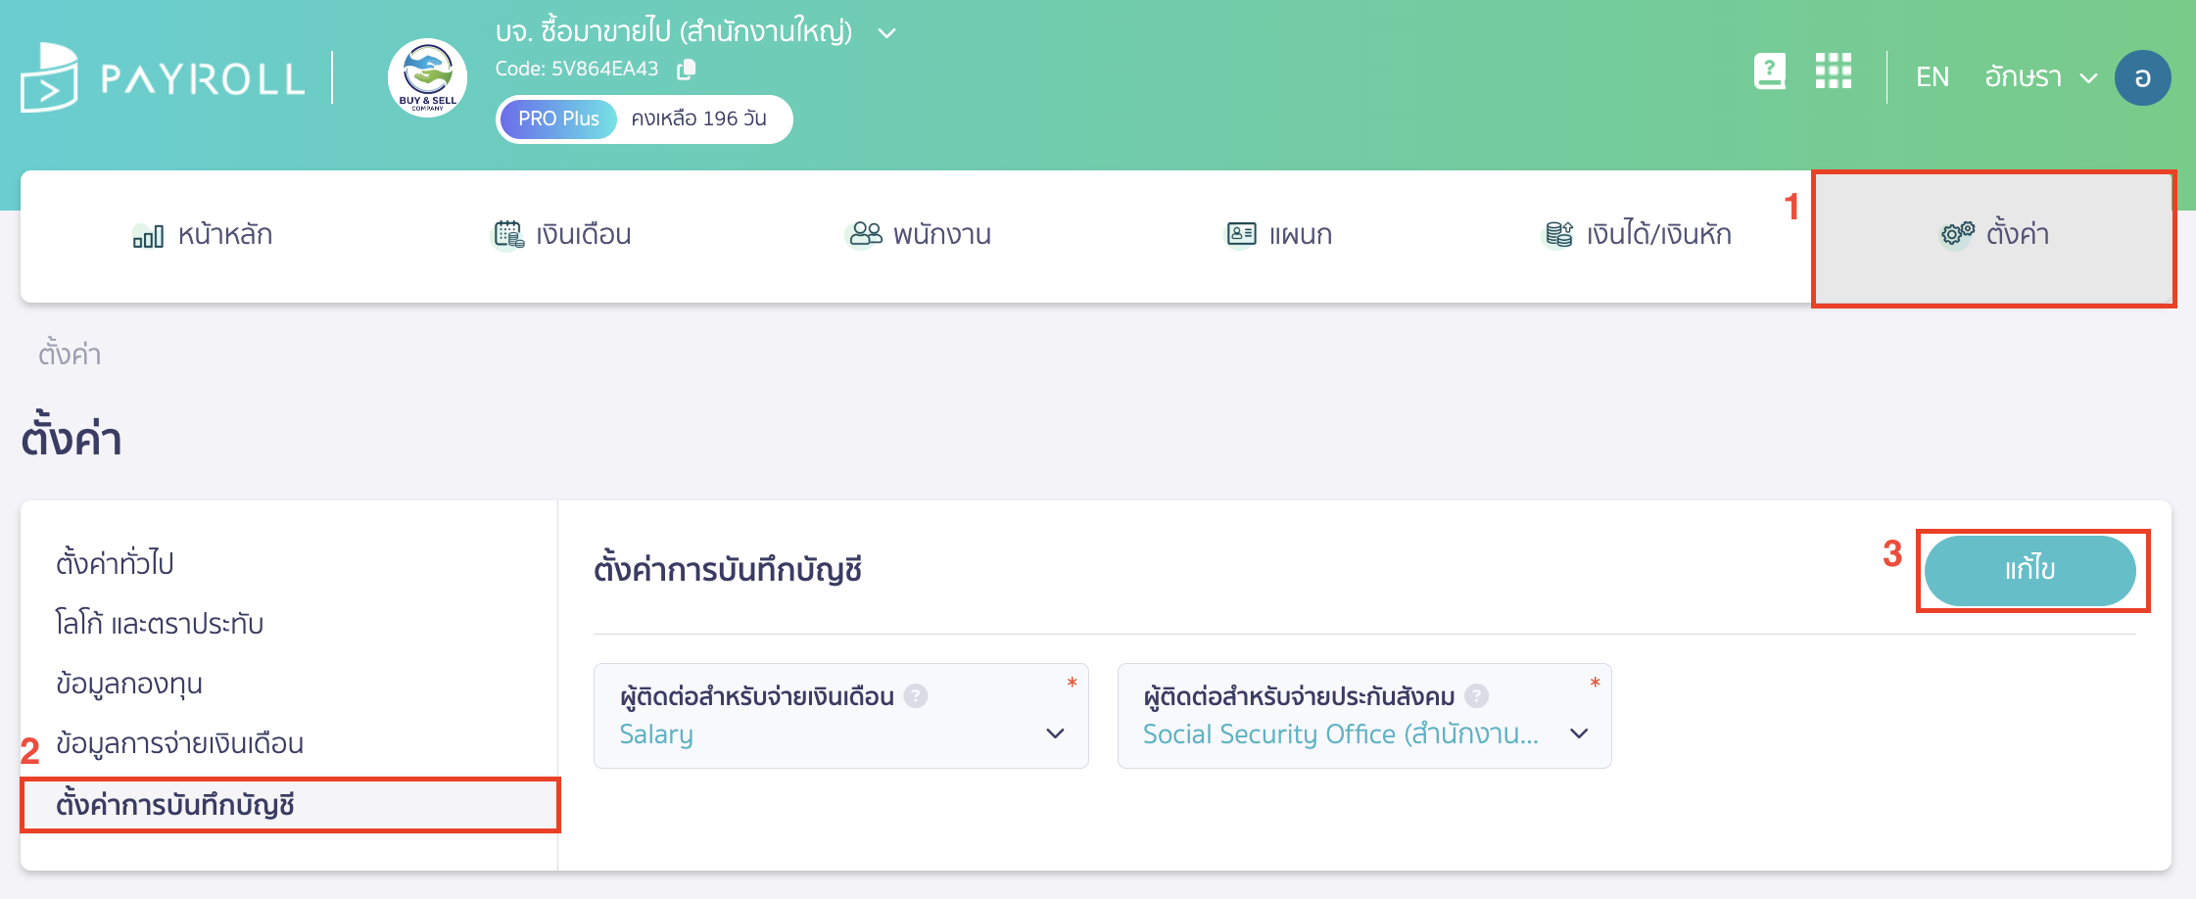The height and width of the screenshot is (899, 2196).
Task: Click the ตั้งค่า breadcrumb link
Action: pos(72,355)
